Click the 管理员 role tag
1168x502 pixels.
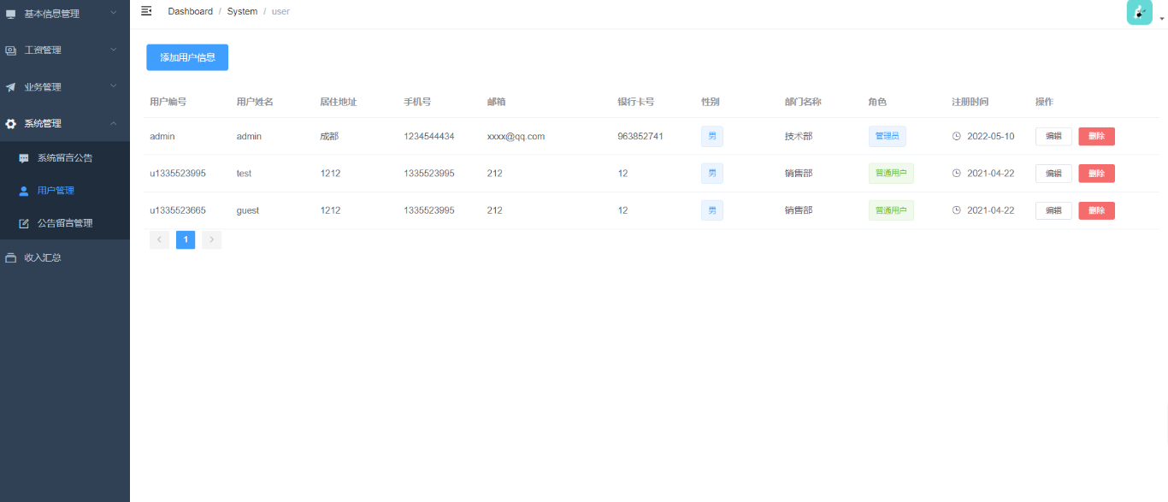887,136
